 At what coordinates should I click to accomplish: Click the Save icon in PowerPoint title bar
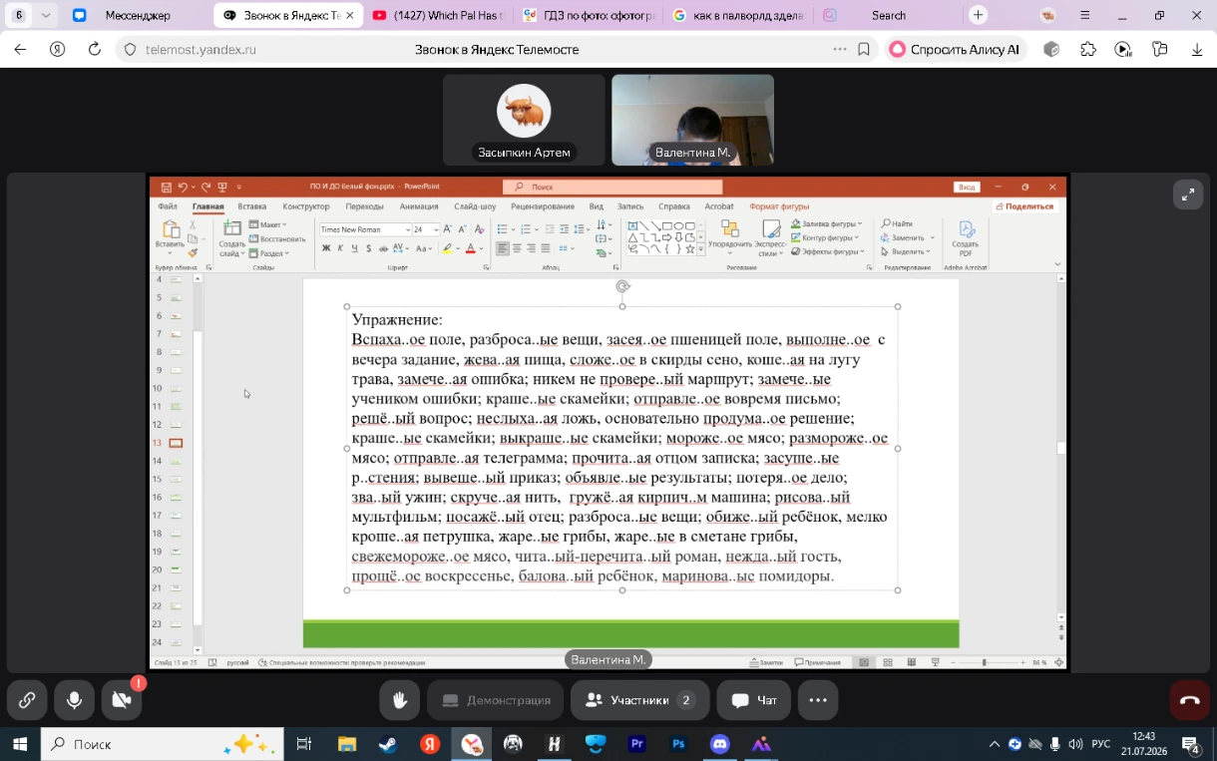click(x=166, y=187)
